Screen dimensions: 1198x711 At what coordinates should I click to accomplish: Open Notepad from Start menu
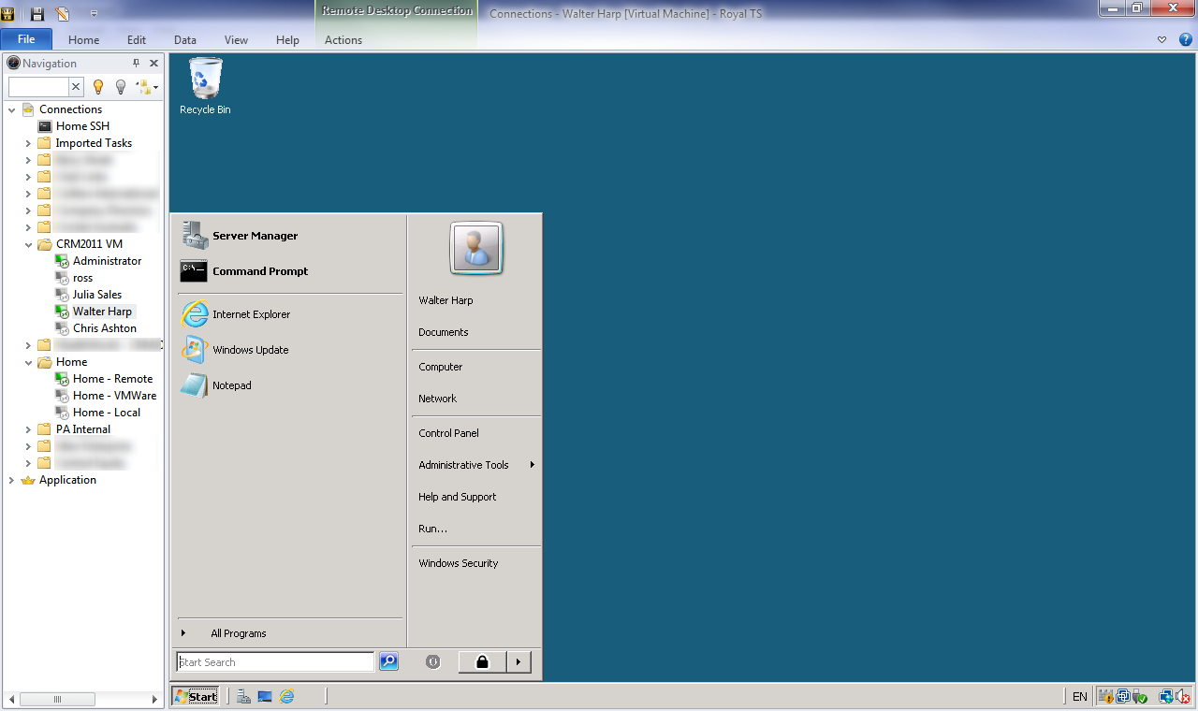(231, 385)
